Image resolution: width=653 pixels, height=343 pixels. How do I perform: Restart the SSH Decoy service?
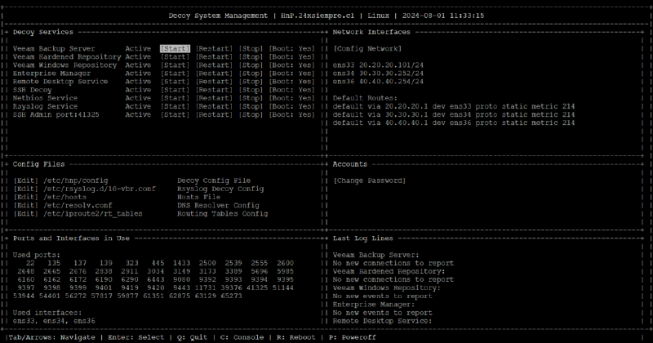214,90
